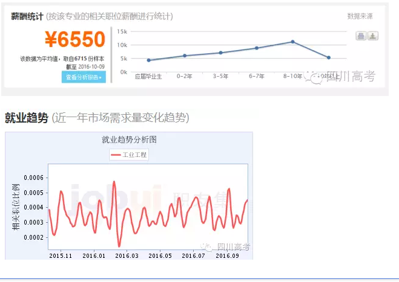Click the download chart icon
The height and width of the screenshot is (282, 399).
click(x=373, y=36)
